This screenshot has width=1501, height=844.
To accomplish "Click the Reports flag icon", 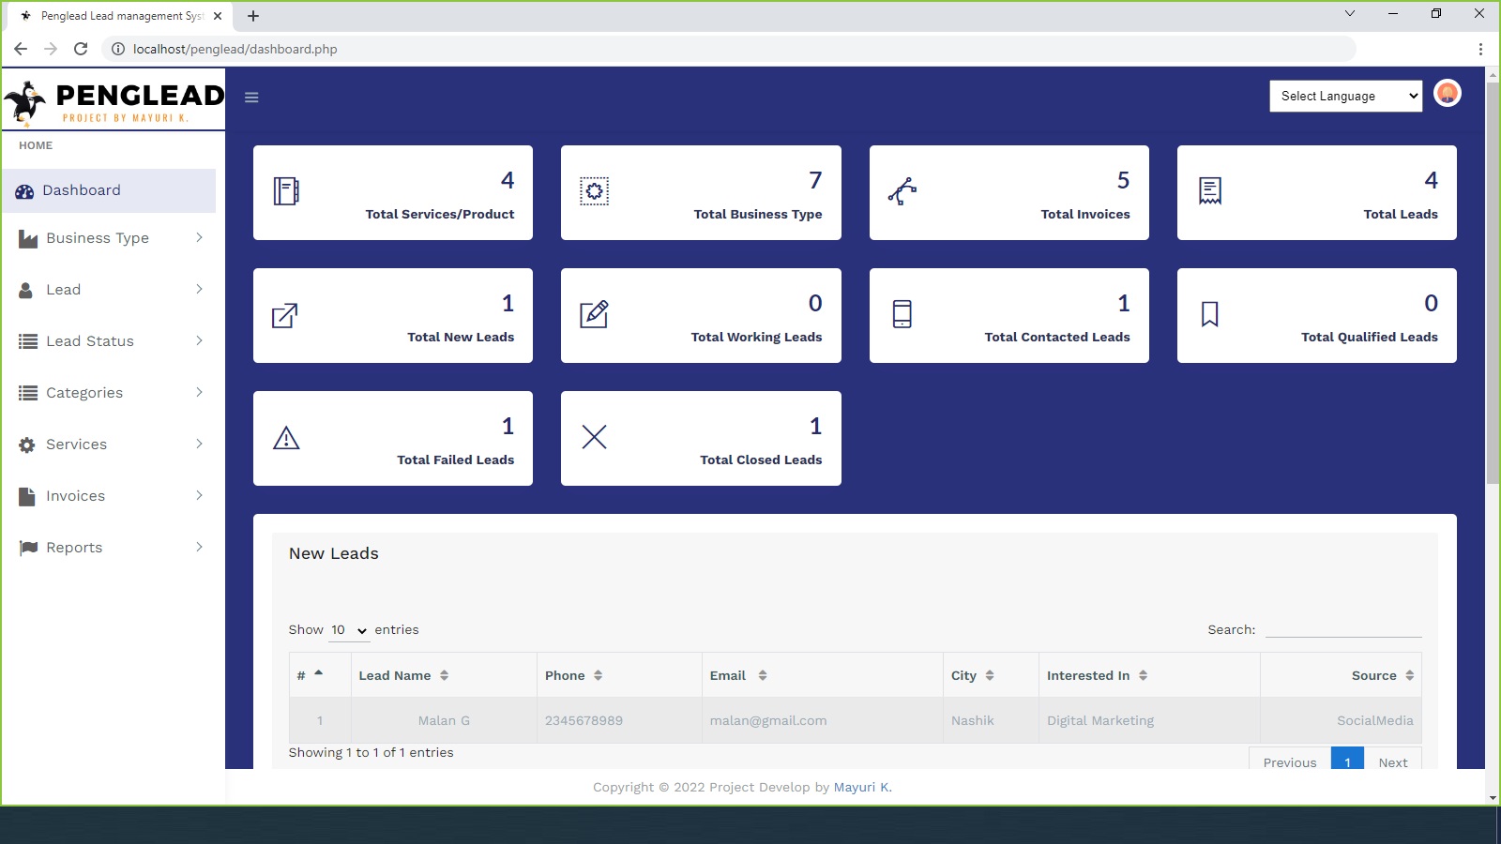I will (x=29, y=548).
